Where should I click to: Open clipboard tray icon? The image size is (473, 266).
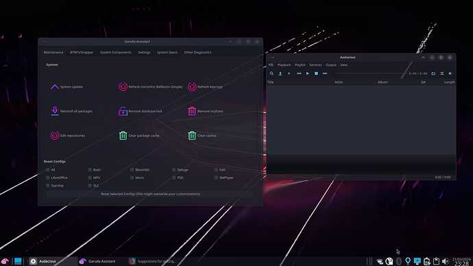[436, 261]
